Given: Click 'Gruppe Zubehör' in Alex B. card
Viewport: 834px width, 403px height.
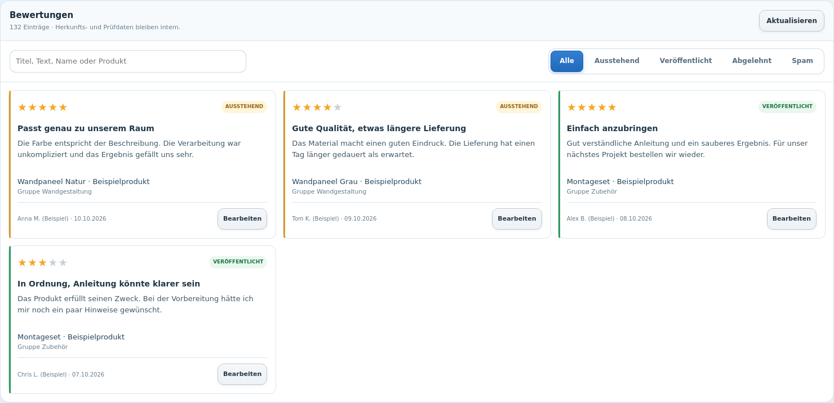Looking at the screenshot, I should coord(592,192).
